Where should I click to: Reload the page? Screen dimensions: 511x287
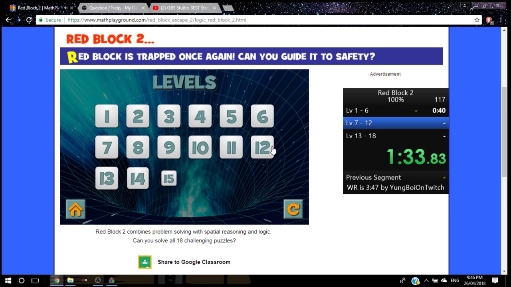pos(29,20)
